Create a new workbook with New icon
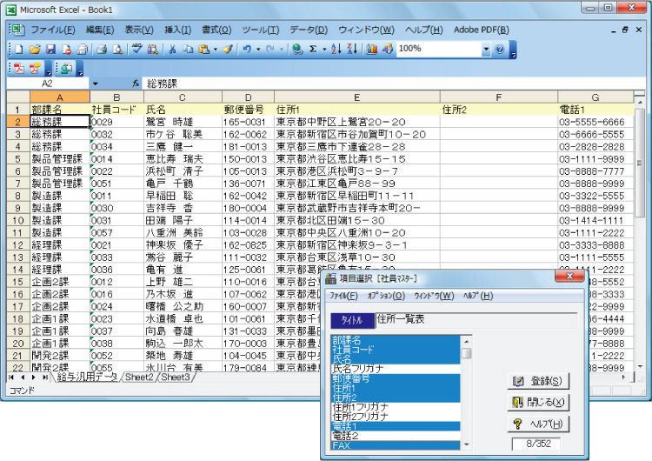Image resolution: width=652 pixels, height=461 pixels. point(19,50)
